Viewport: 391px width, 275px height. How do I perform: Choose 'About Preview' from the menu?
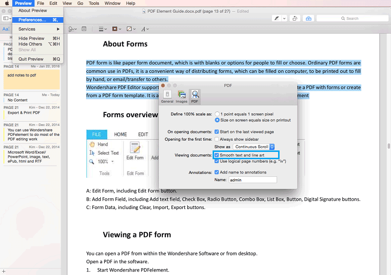point(38,10)
